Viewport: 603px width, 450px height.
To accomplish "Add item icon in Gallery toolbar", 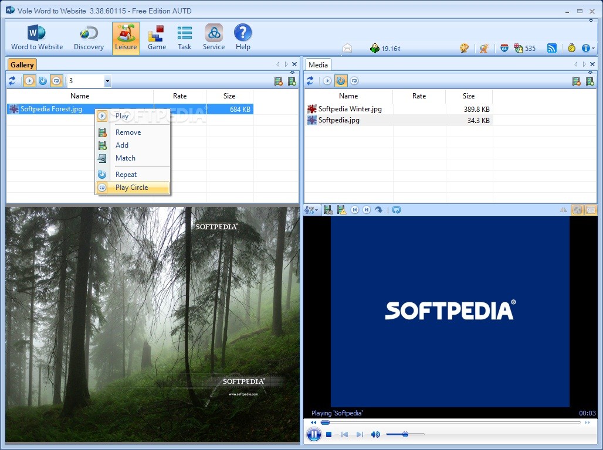I will pyautogui.click(x=292, y=81).
